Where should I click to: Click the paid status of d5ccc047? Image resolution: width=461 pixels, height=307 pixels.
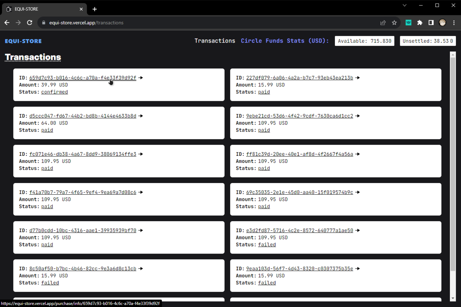(47, 130)
